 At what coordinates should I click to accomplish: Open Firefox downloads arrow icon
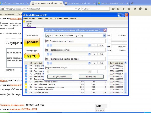[x=123, y=9]
